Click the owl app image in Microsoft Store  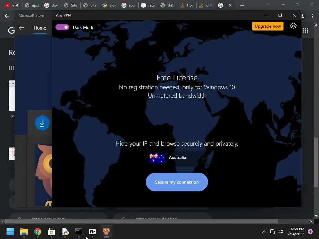click(44, 175)
